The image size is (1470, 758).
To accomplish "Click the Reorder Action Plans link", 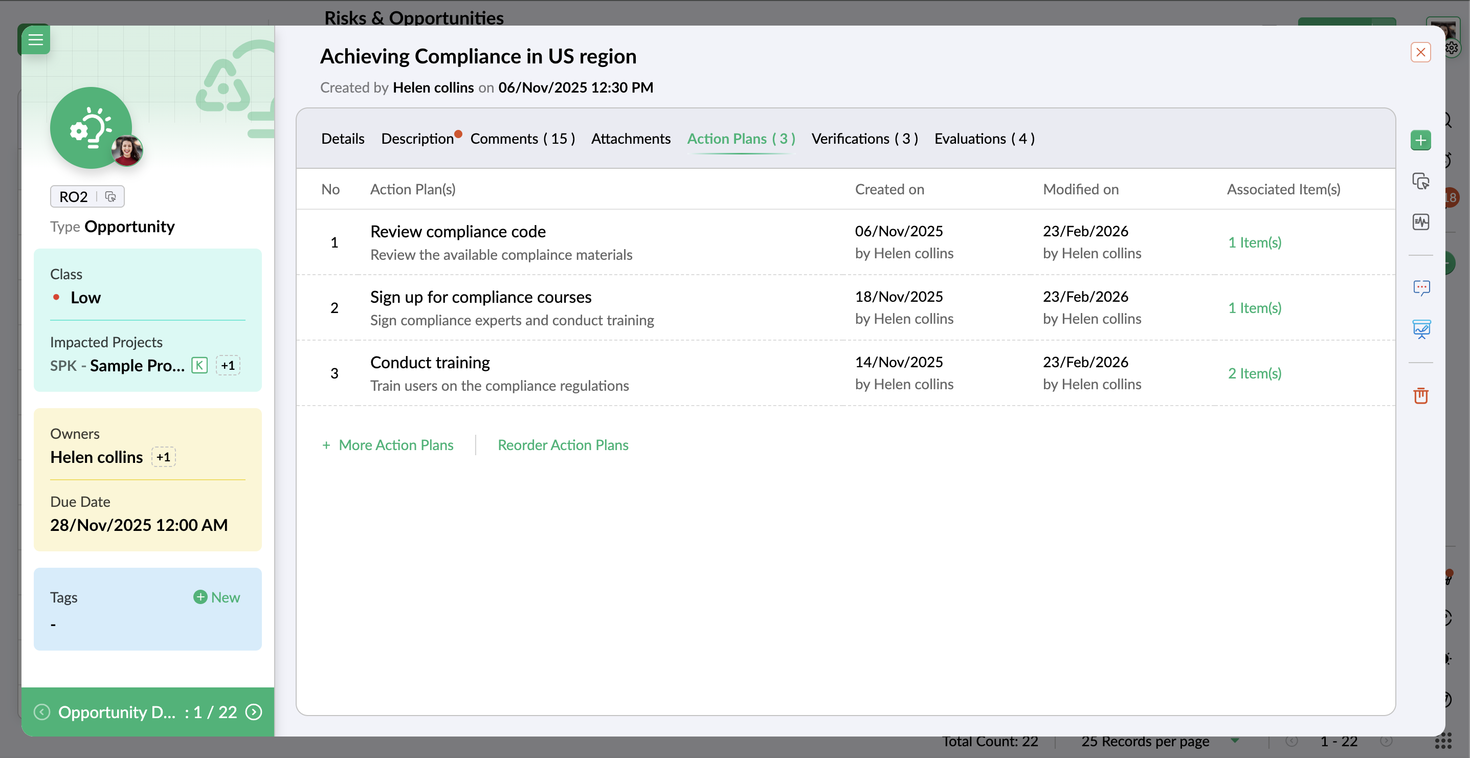I will (x=563, y=444).
